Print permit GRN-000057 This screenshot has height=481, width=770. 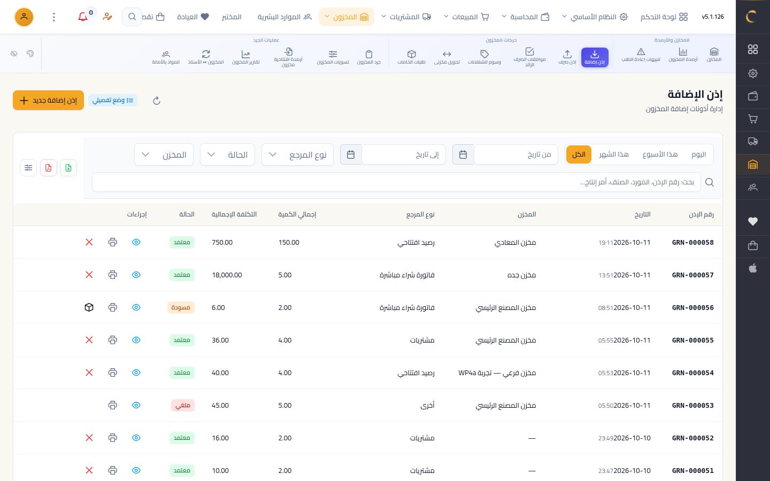click(112, 275)
